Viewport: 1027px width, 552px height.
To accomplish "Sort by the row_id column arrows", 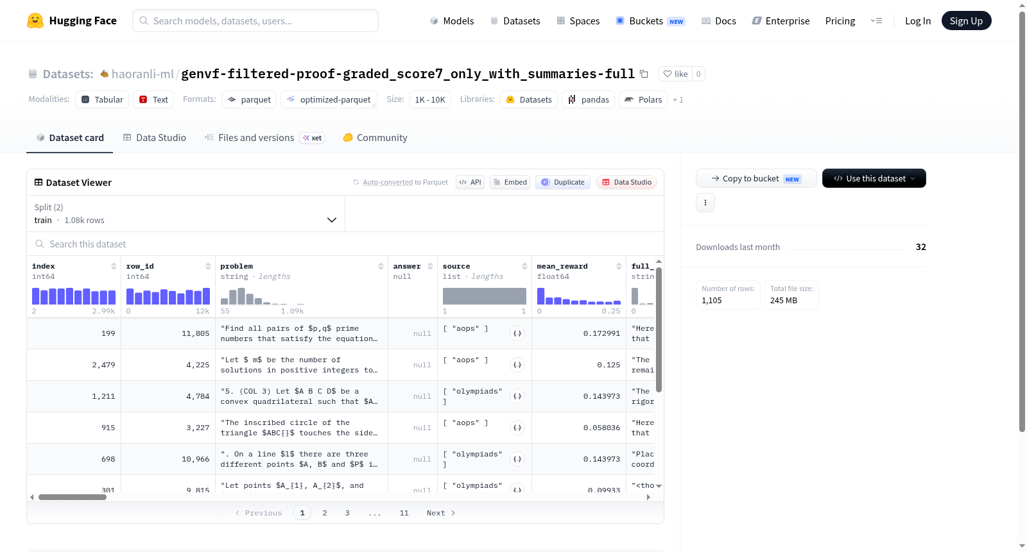I will (x=208, y=266).
